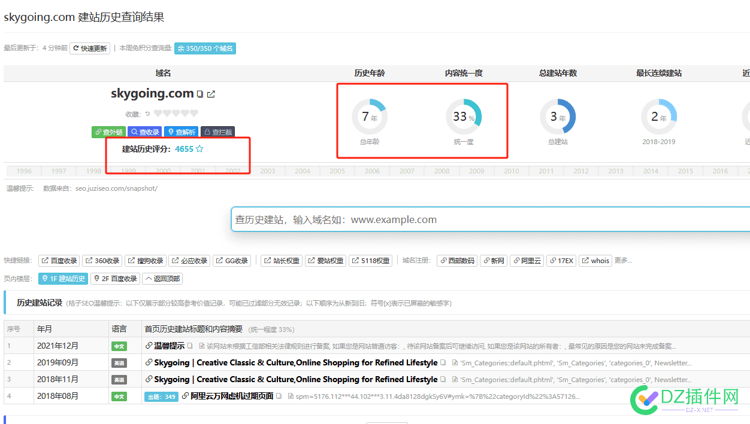Open the 西部数码 registrar link

click(x=457, y=261)
